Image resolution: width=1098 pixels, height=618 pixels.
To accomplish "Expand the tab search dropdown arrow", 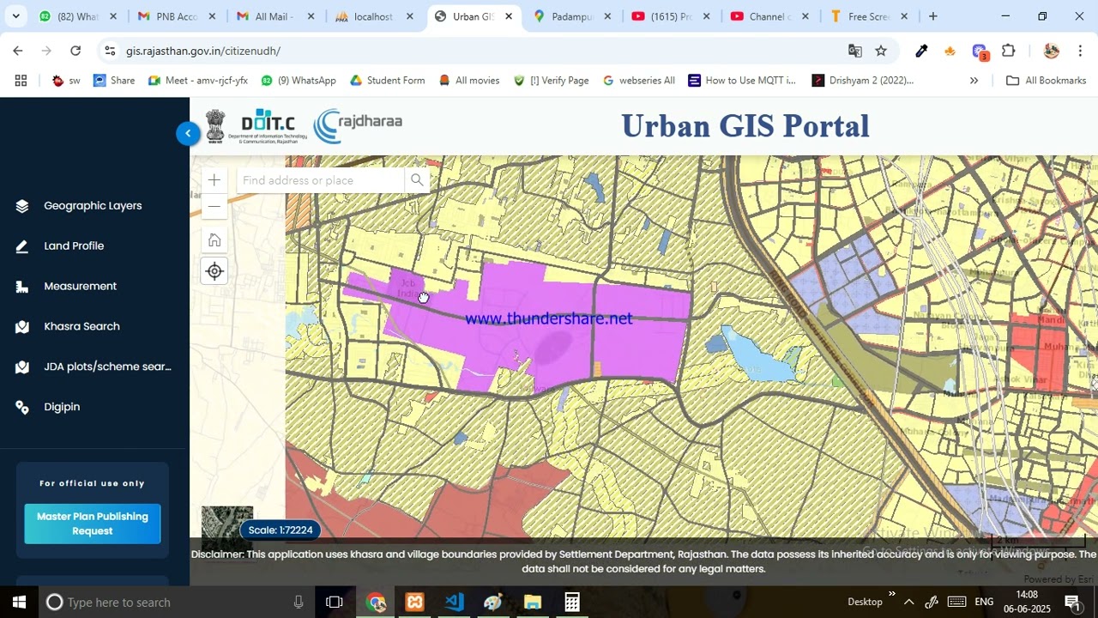I will [15, 16].
